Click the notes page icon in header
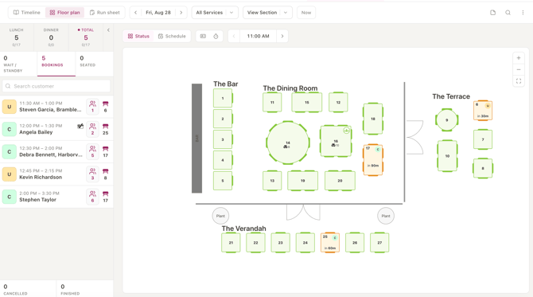 pos(492,13)
